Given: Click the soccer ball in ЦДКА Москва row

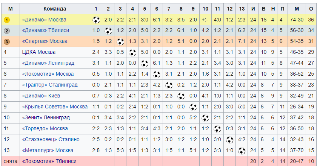Looking at the screenshot, I should [x=132, y=52].
